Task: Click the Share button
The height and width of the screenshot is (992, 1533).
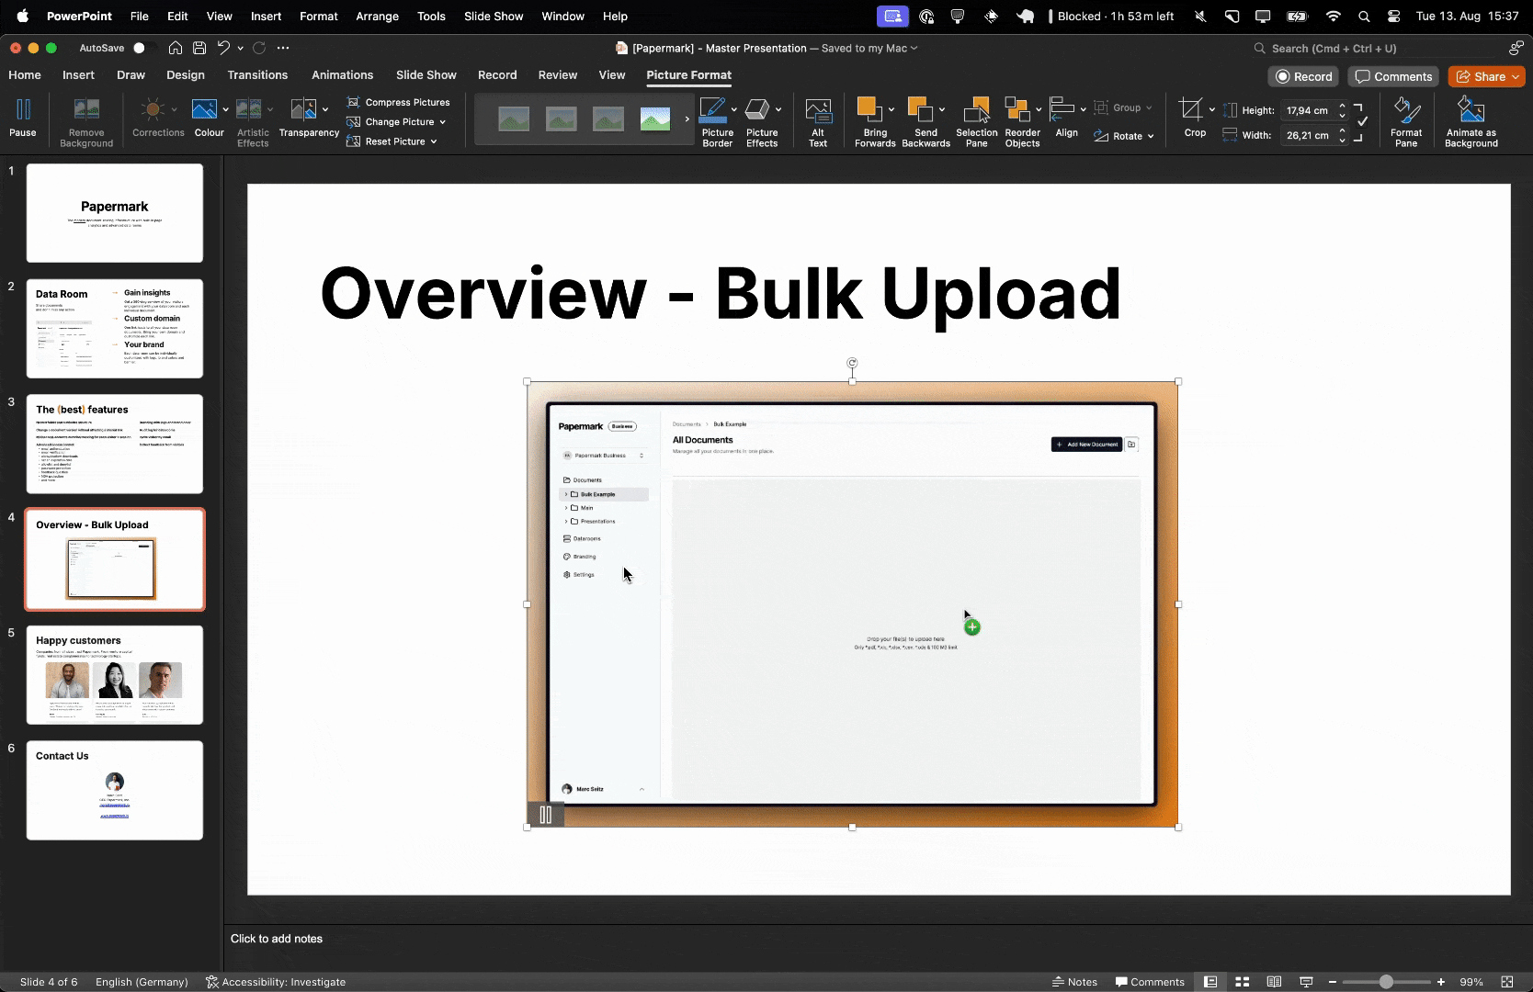Action: (x=1486, y=76)
